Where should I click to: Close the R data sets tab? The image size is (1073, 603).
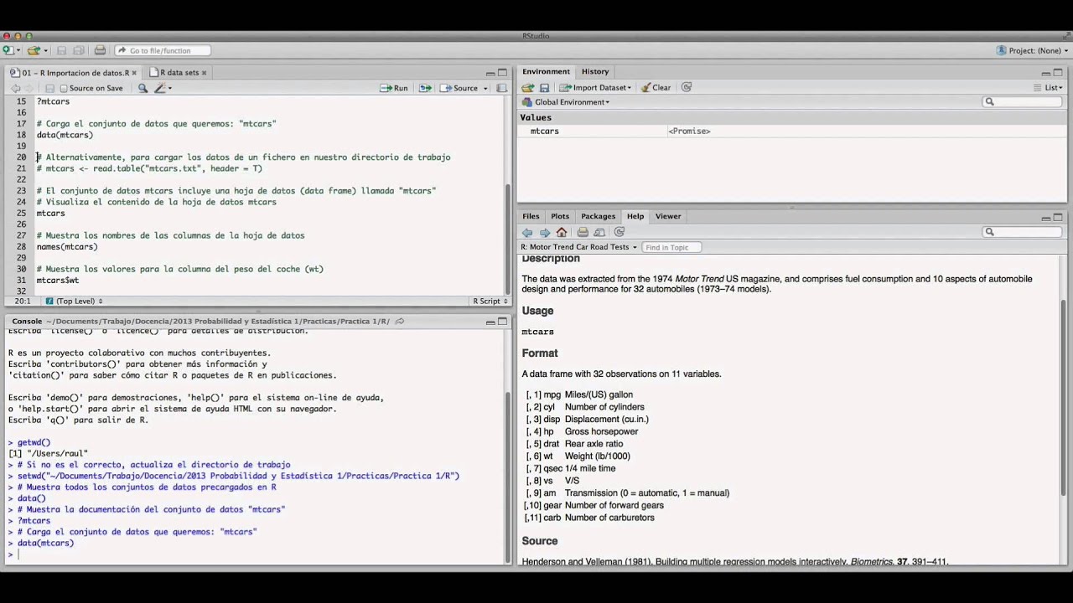coord(204,73)
